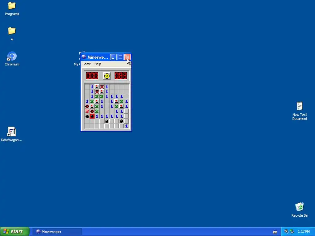Click the 1:17 PM clock

point(304,232)
